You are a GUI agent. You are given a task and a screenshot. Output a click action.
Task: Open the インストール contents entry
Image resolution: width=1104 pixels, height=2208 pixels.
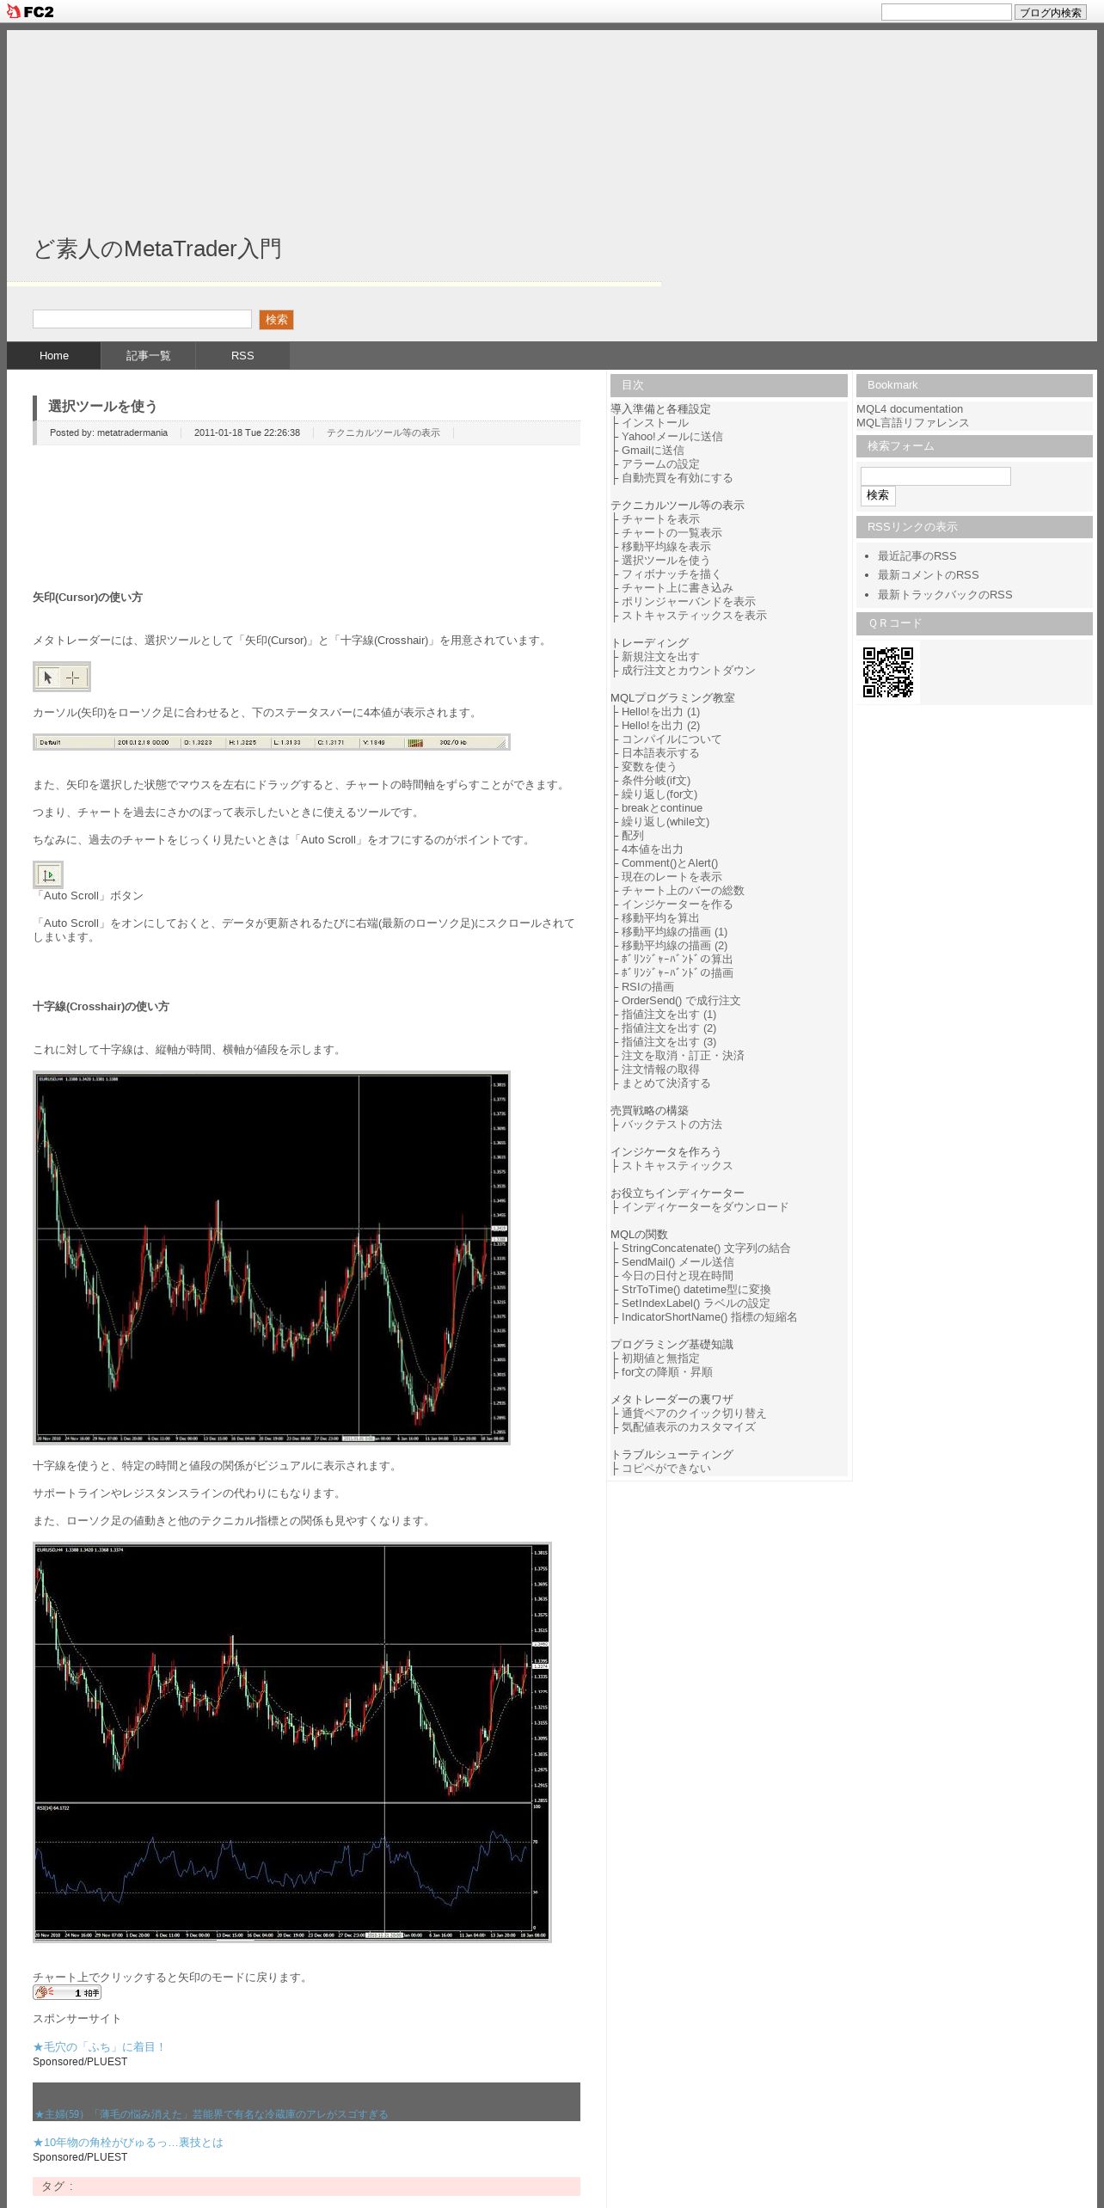[x=655, y=423]
